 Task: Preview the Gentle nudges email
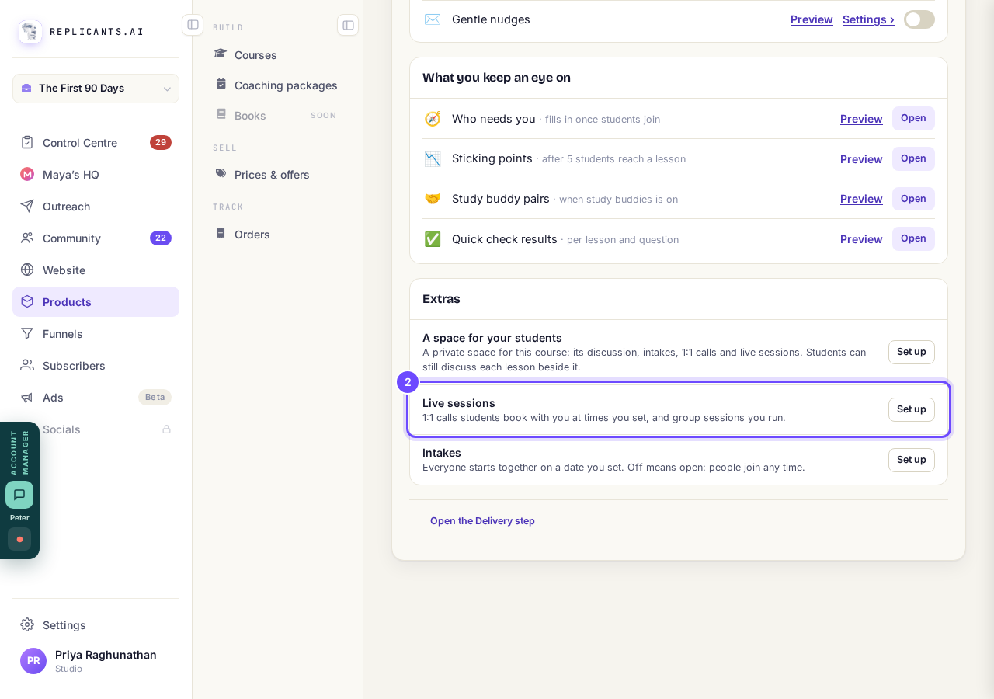(812, 19)
